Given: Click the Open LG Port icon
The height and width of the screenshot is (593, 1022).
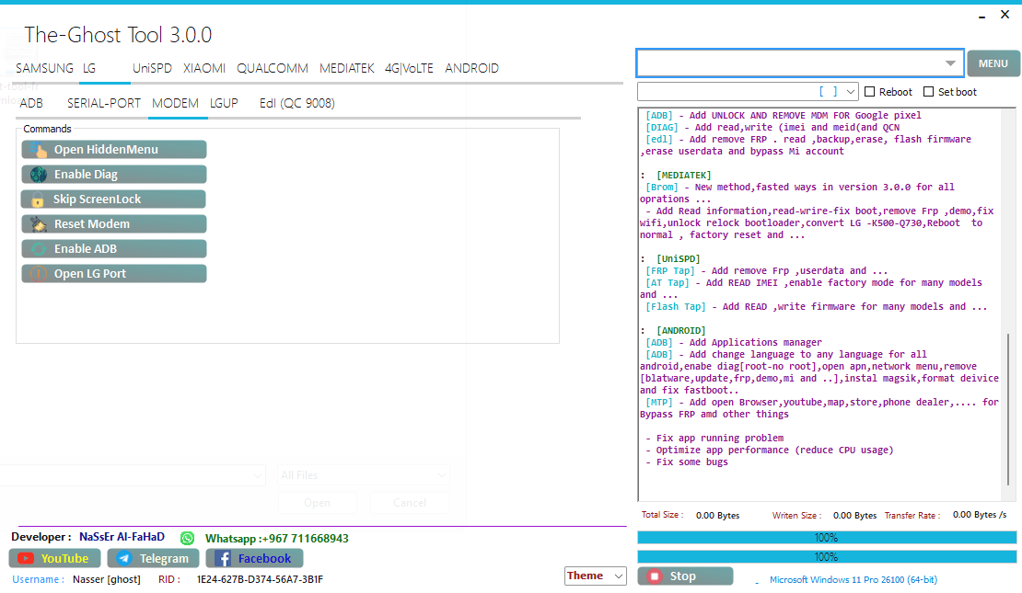Looking at the screenshot, I should click(38, 274).
